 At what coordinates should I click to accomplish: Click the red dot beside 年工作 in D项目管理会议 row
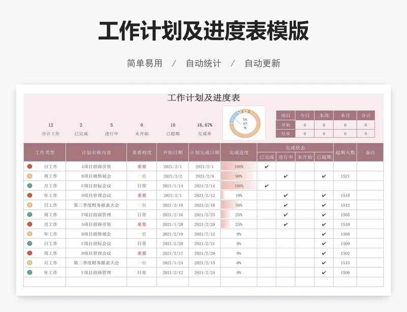(x=30, y=195)
